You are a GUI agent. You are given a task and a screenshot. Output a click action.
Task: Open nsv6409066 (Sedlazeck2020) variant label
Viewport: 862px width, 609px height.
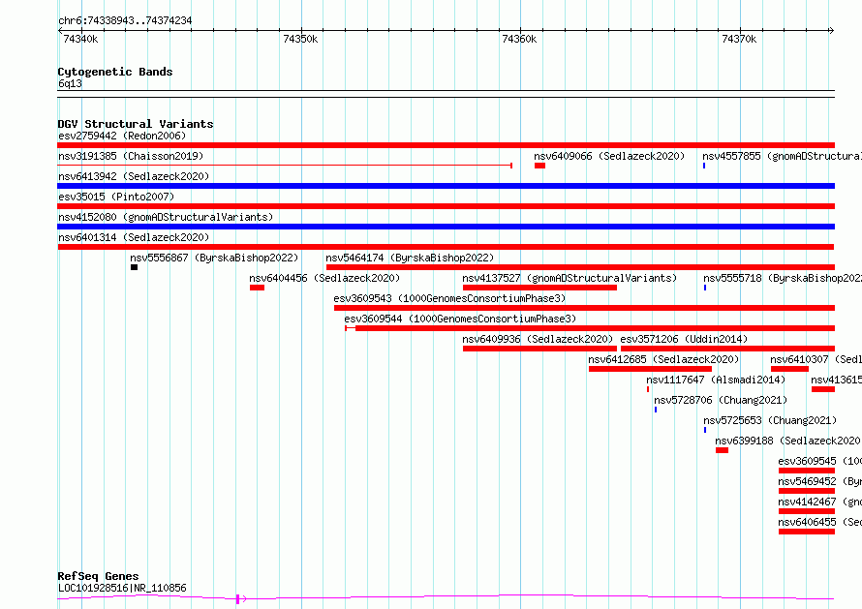tap(609, 156)
